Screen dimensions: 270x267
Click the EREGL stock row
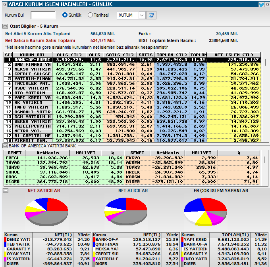pyautogui.click(x=64, y=158)
